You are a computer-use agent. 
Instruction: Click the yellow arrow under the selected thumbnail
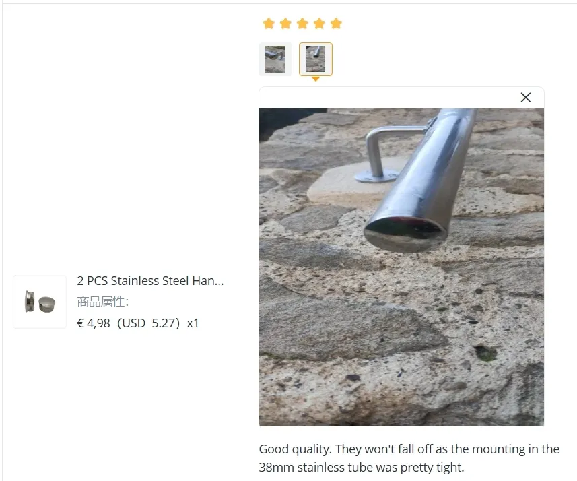[315, 78]
